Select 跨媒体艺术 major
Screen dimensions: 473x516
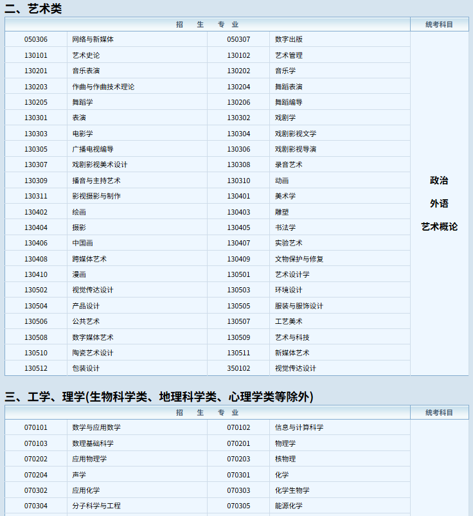[89, 260]
